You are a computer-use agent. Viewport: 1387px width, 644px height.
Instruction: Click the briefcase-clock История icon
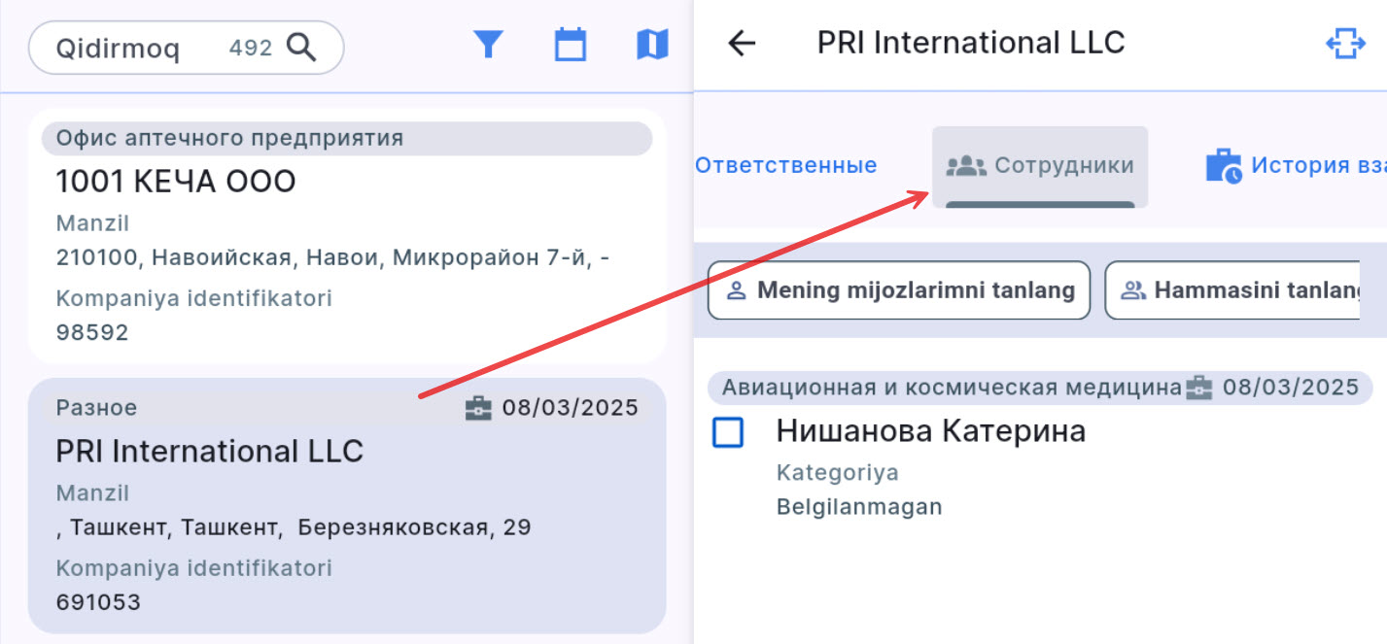click(1223, 166)
